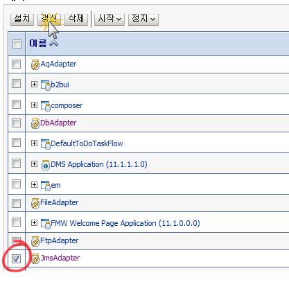Click the AqAdapter resource adapter icon
Viewport: 289px width, 282px height.
click(35, 64)
